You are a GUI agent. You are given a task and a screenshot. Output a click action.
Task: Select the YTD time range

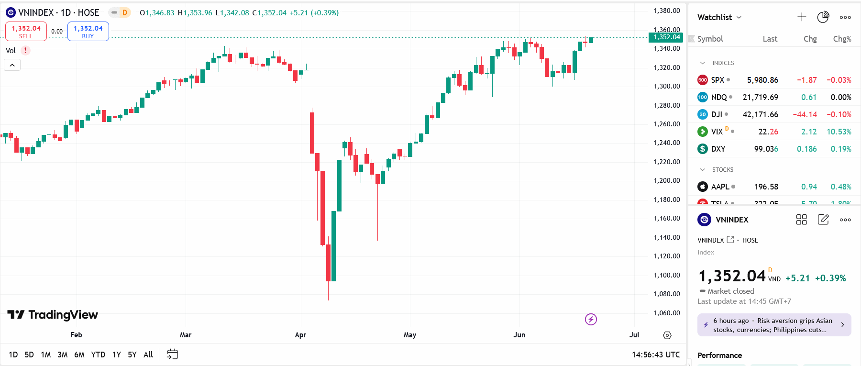(x=98, y=355)
